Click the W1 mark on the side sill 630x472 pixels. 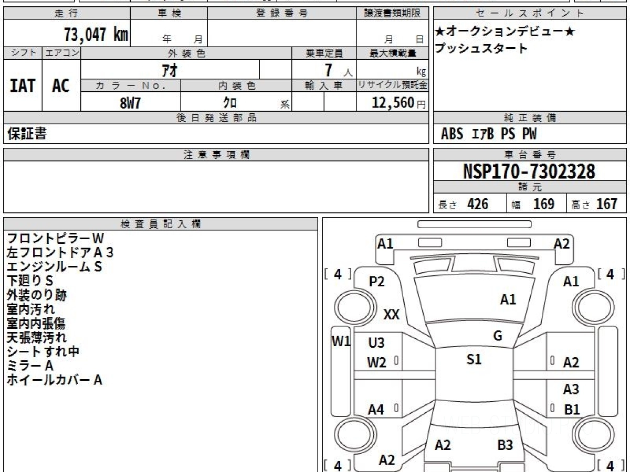[341, 341]
